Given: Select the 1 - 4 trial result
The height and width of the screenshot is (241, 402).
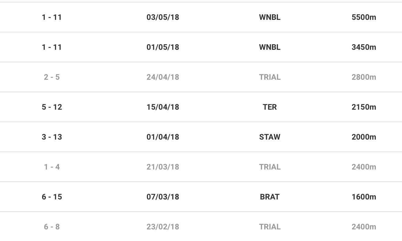Looking at the screenshot, I should point(52,167).
